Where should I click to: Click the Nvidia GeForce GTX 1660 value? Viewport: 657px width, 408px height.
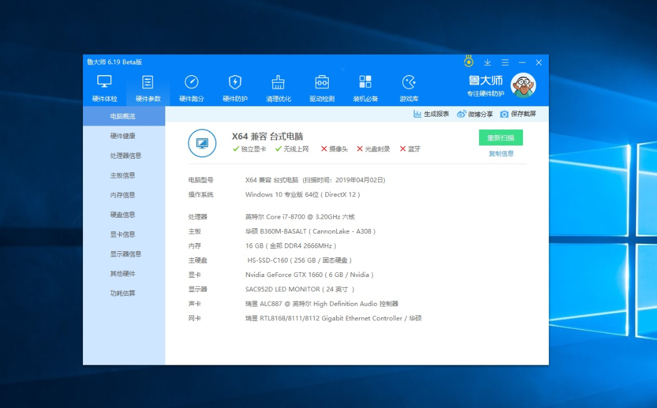point(309,275)
